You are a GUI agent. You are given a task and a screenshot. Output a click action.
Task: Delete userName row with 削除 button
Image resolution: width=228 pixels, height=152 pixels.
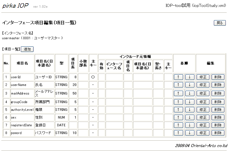click(218, 85)
